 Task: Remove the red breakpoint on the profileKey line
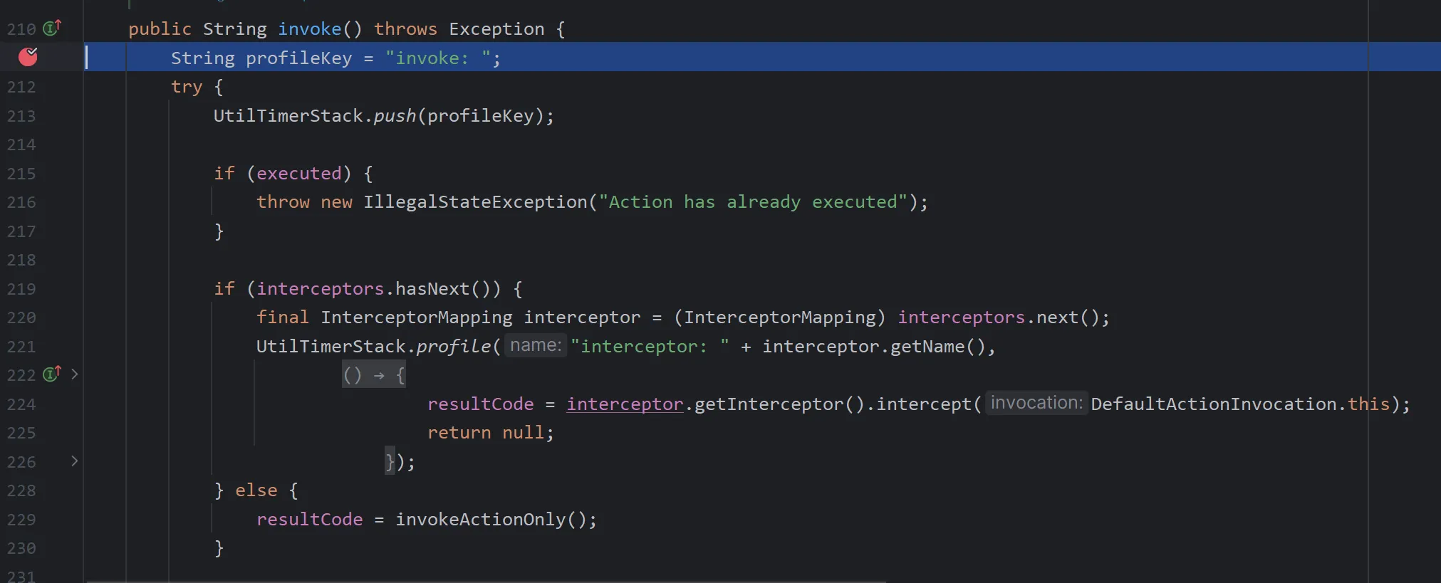click(28, 56)
